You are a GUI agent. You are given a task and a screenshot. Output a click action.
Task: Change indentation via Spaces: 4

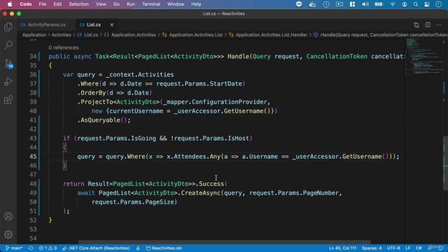[372, 248]
